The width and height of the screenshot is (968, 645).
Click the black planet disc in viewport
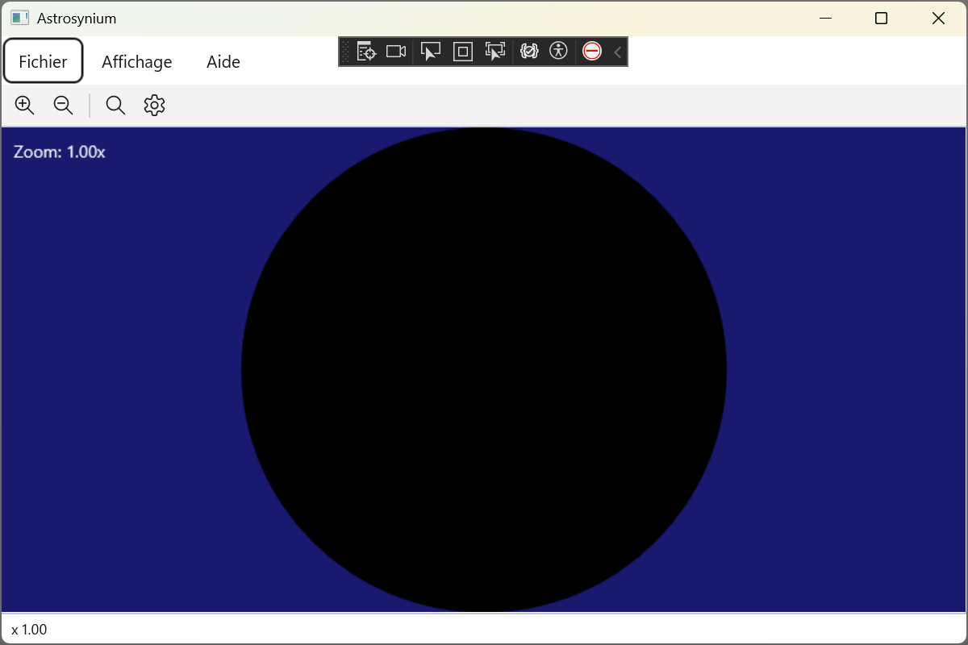[484, 371]
